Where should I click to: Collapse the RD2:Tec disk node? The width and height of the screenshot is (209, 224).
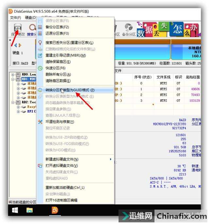click(13, 102)
